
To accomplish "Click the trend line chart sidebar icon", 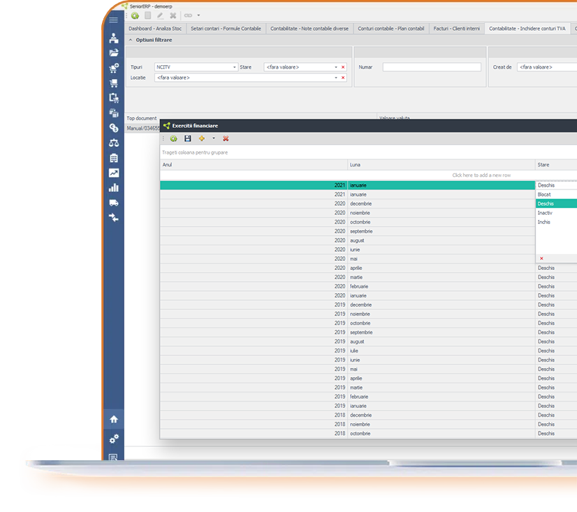I will click(x=114, y=173).
